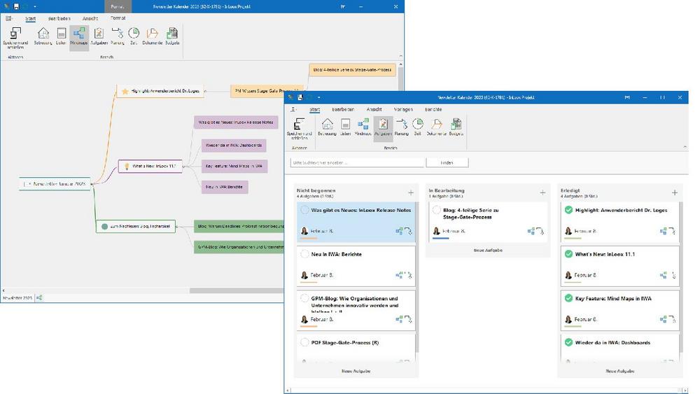Click Neue Aufgabe under Nicht begonnen
The width and height of the screenshot is (700, 394).
[356, 371]
